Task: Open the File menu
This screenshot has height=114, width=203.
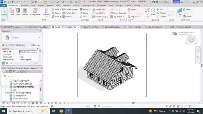Action: click(3, 5)
